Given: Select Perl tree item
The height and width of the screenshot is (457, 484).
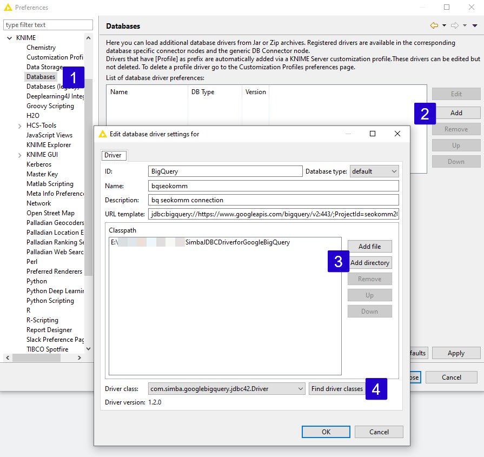Looking at the screenshot, I should tap(32, 262).
